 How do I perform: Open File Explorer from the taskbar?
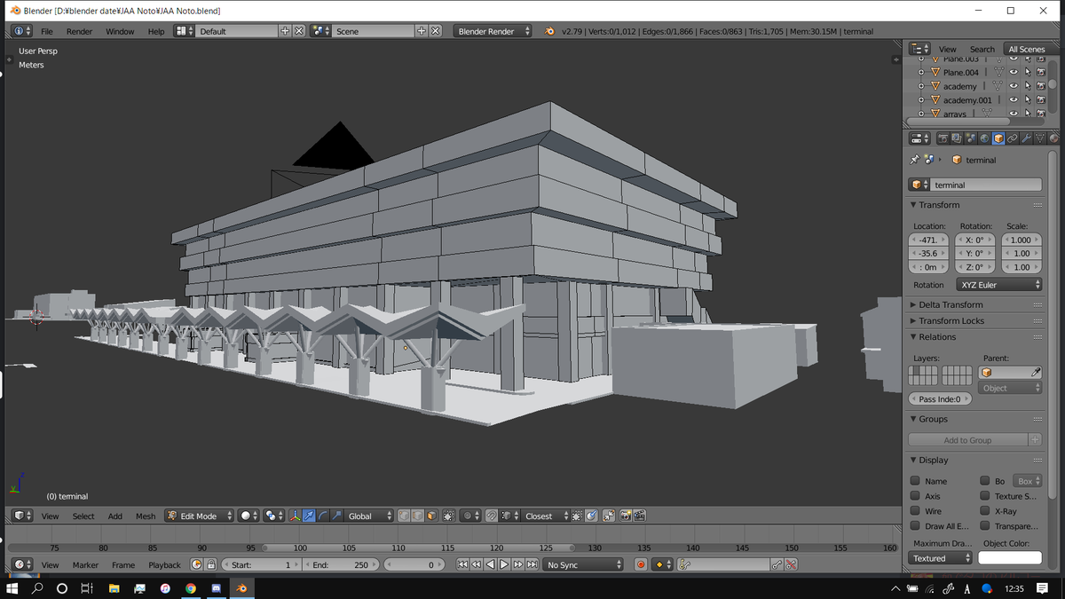point(114,588)
